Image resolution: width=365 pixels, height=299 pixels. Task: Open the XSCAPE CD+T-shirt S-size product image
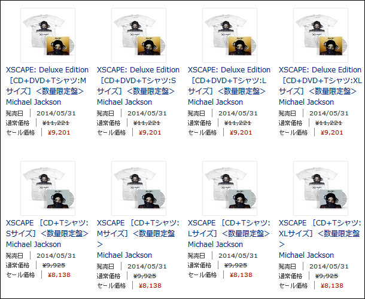[48, 188]
